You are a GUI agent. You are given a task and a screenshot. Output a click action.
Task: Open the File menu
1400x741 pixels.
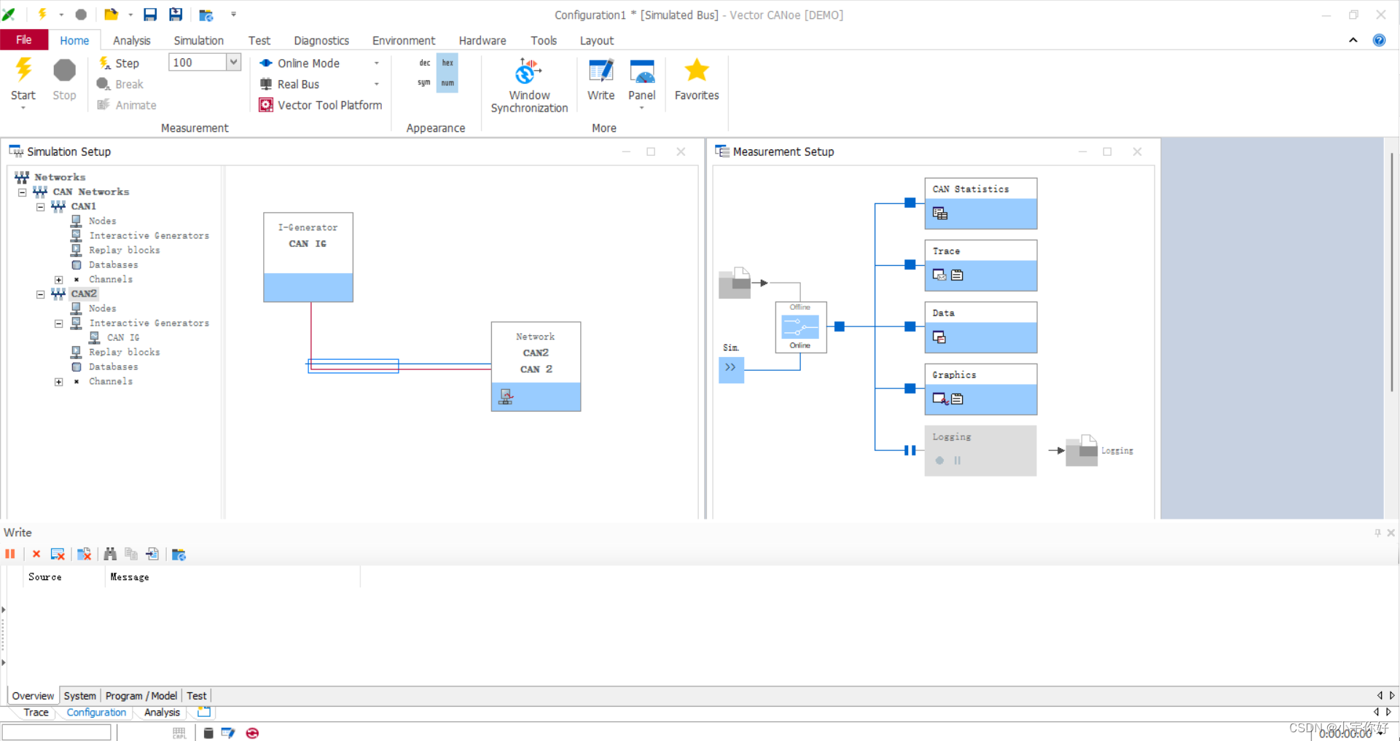coord(24,40)
